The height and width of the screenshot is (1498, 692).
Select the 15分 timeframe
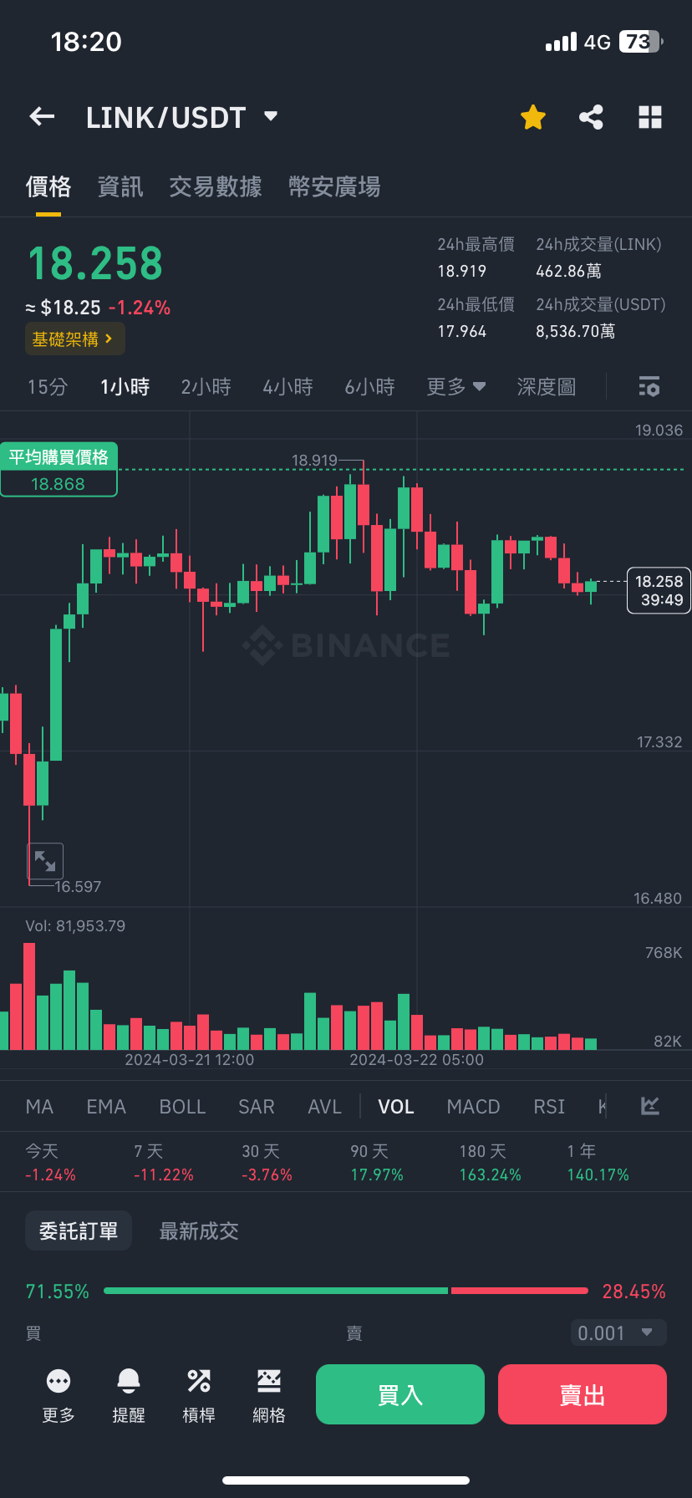point(48,387)
